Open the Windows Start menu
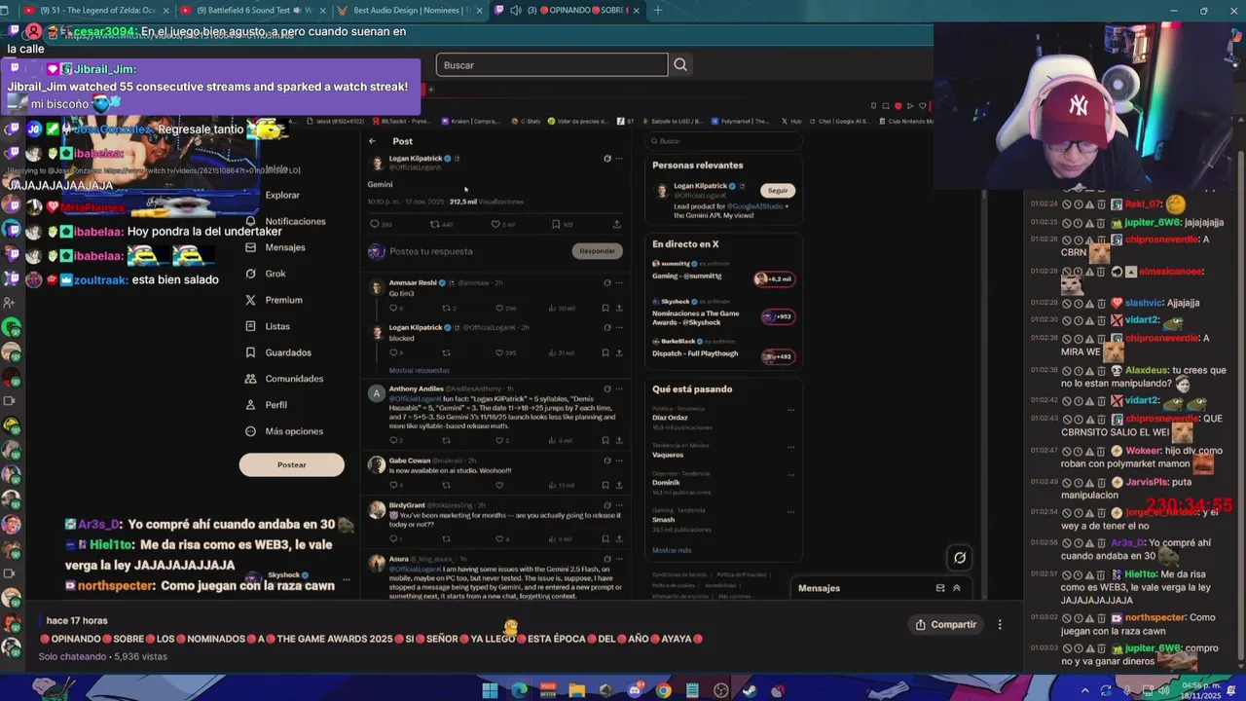Screen dimensions: 1246x701 (x=490, y=690)
